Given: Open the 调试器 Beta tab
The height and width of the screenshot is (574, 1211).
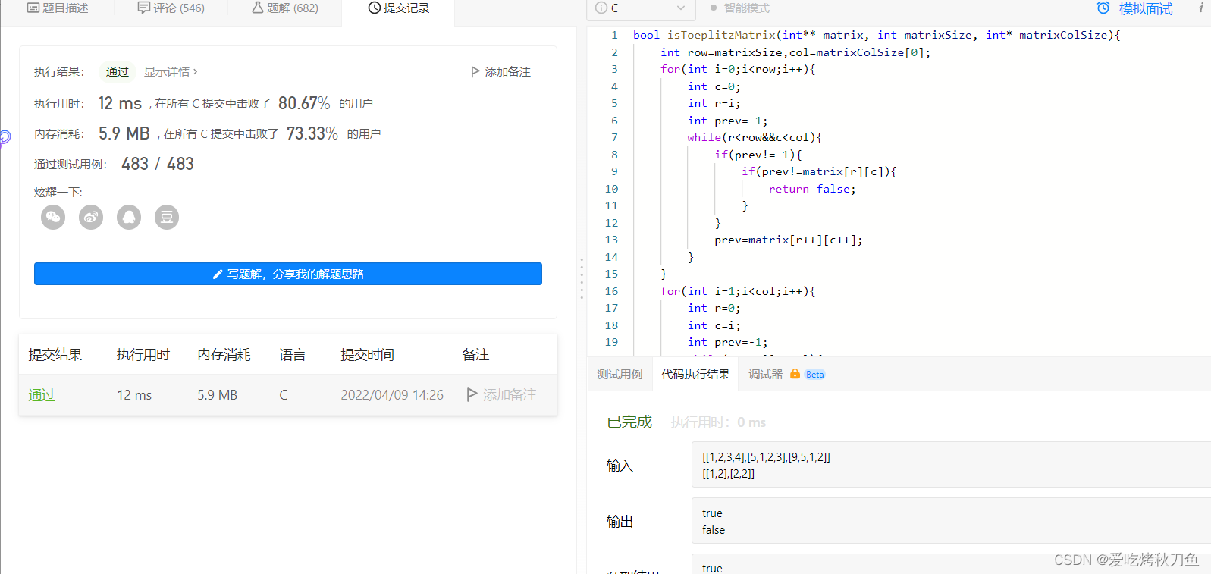Looking at the screenshot, I should coord(786,375).
